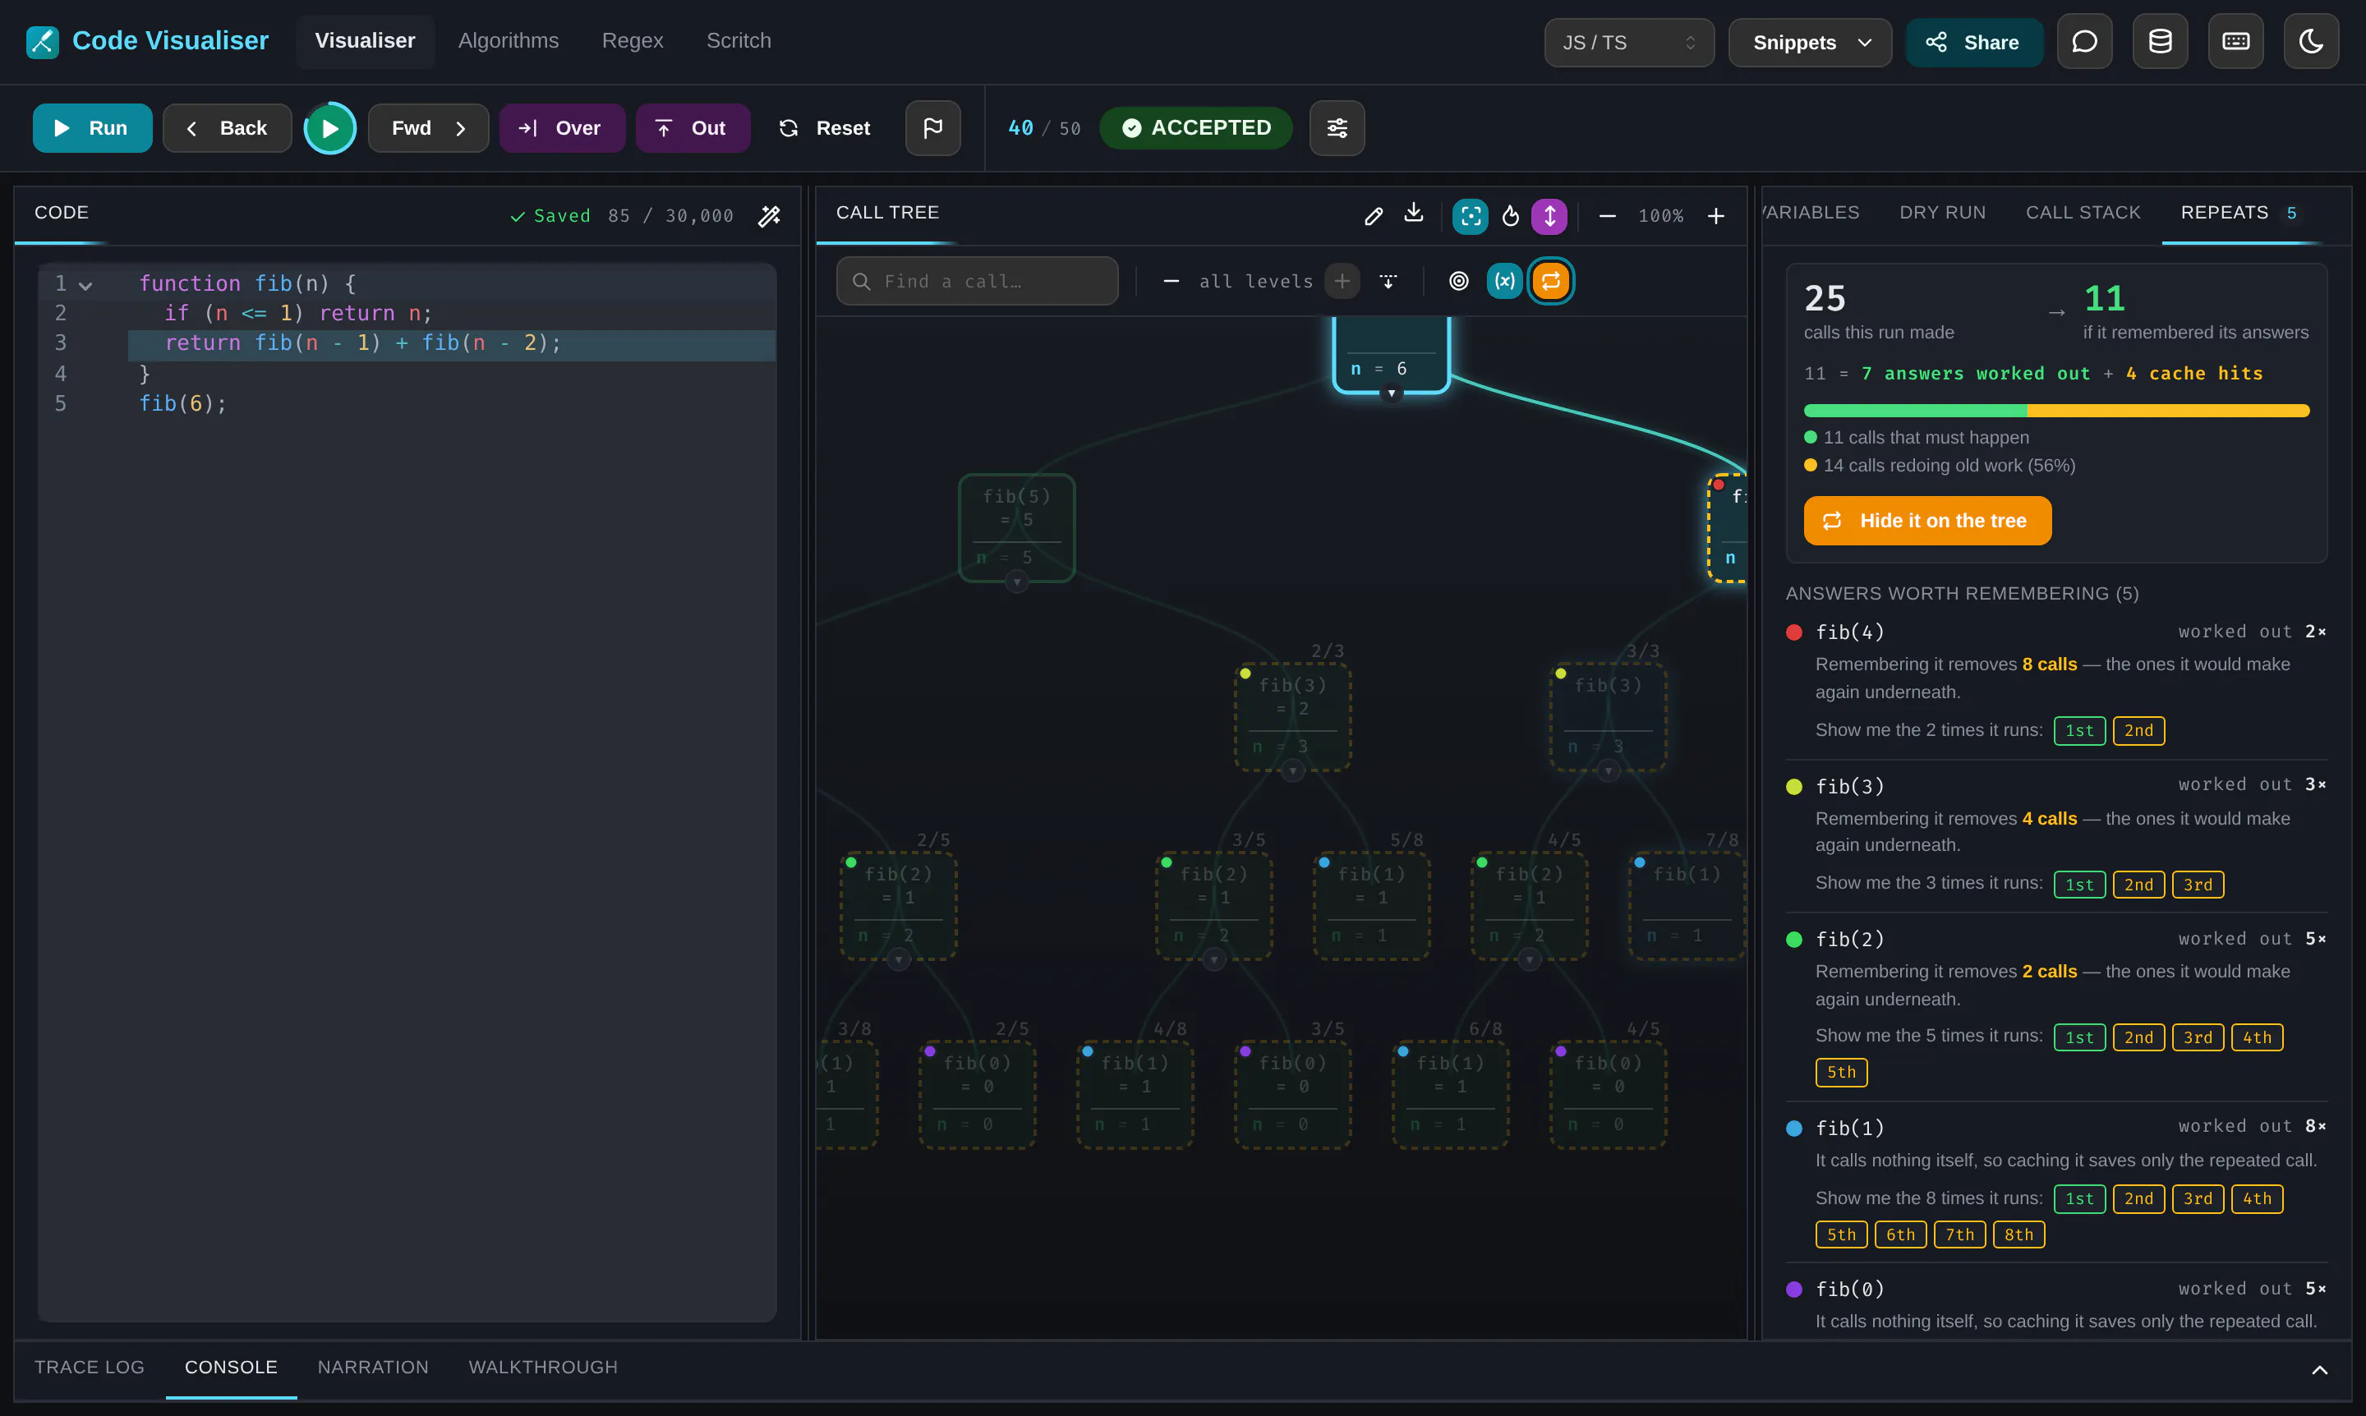2366x1416 pixels.
Task: Open keyboard shortcuts icon
Action: 2235,41
